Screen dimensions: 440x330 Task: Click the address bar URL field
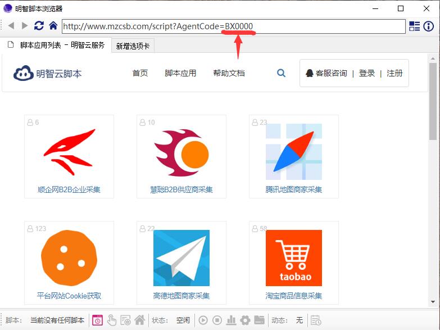pyautogui.click(x=233, y=26)
